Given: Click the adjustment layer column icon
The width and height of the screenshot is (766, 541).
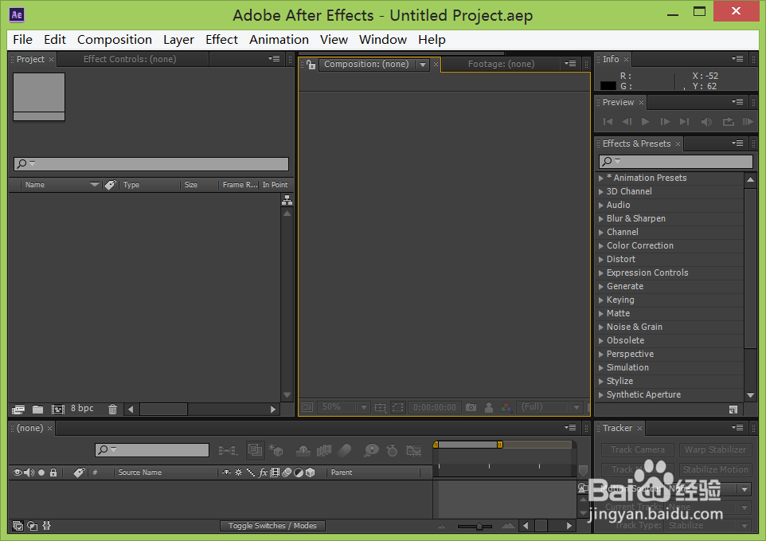Looking at the screenshot, I should (x=299, y=472).
